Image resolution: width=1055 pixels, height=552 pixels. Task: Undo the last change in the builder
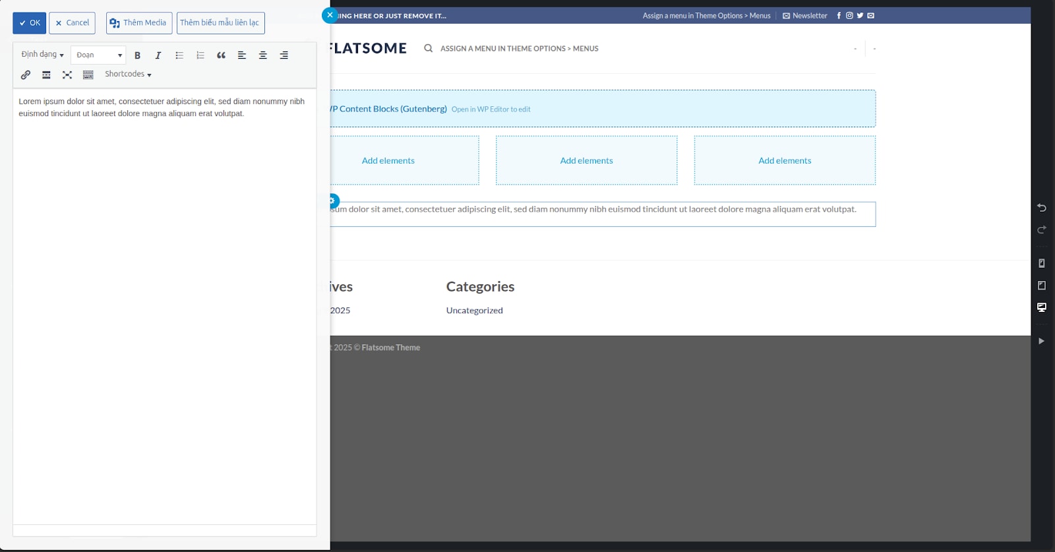pyautogui.click(x=1042, y=208)
